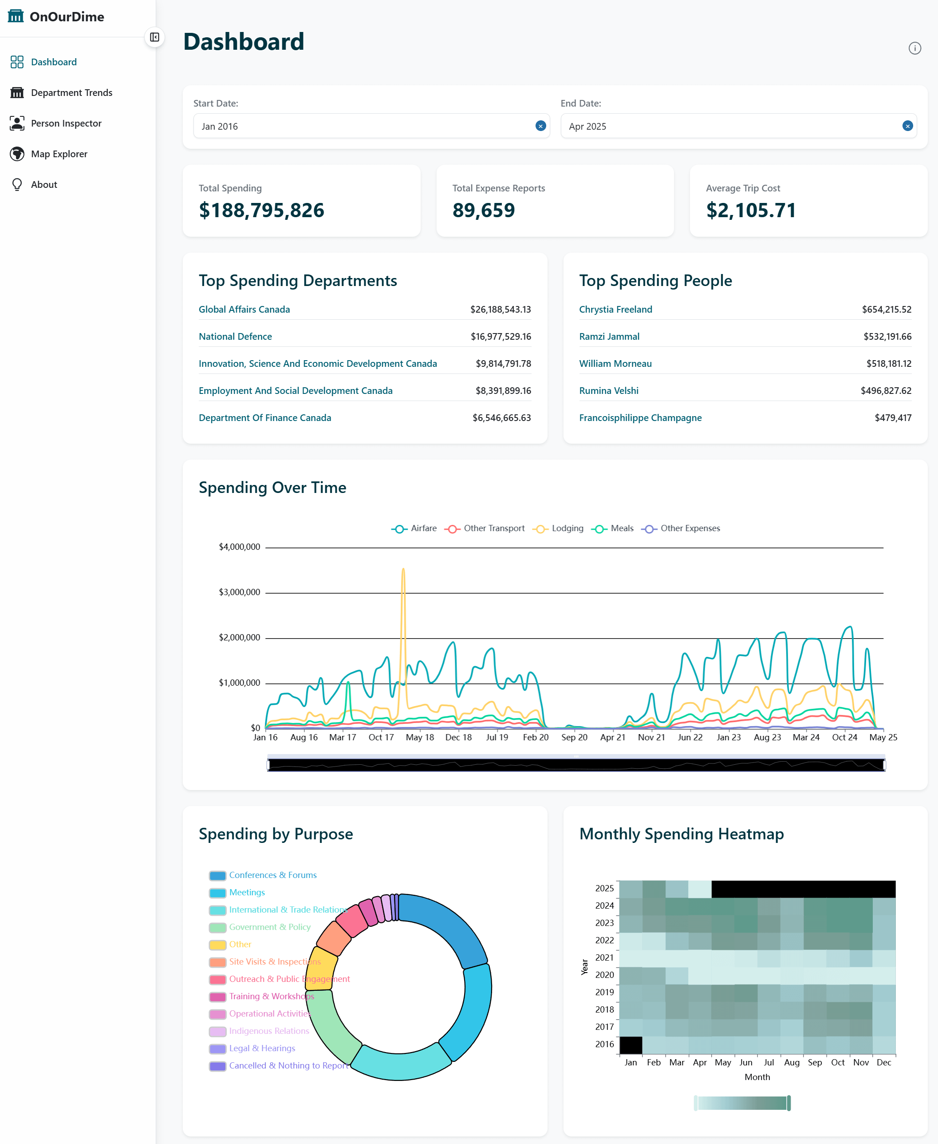
Task: Click the OnOurDime building logo icon
Action: [16, 16]
